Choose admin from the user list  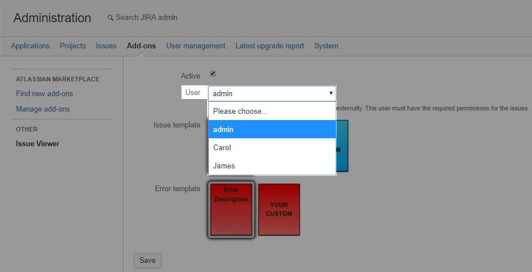tap(272, 129)
